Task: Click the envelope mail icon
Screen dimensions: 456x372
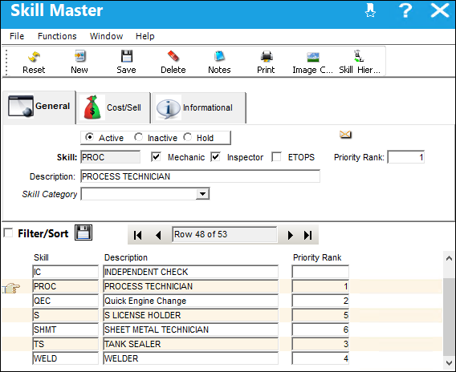Action: 345,135
